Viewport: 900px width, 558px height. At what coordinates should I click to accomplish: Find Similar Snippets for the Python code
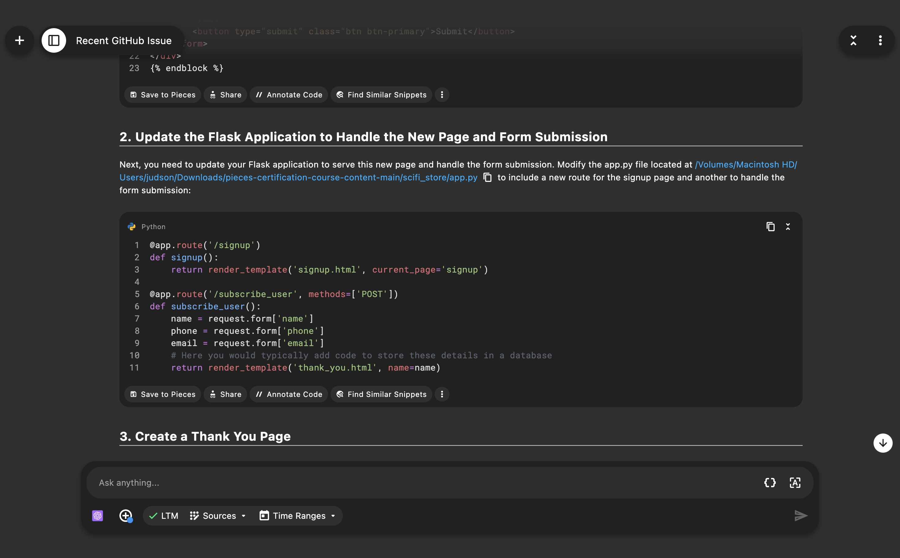click(x=381, y=394)
